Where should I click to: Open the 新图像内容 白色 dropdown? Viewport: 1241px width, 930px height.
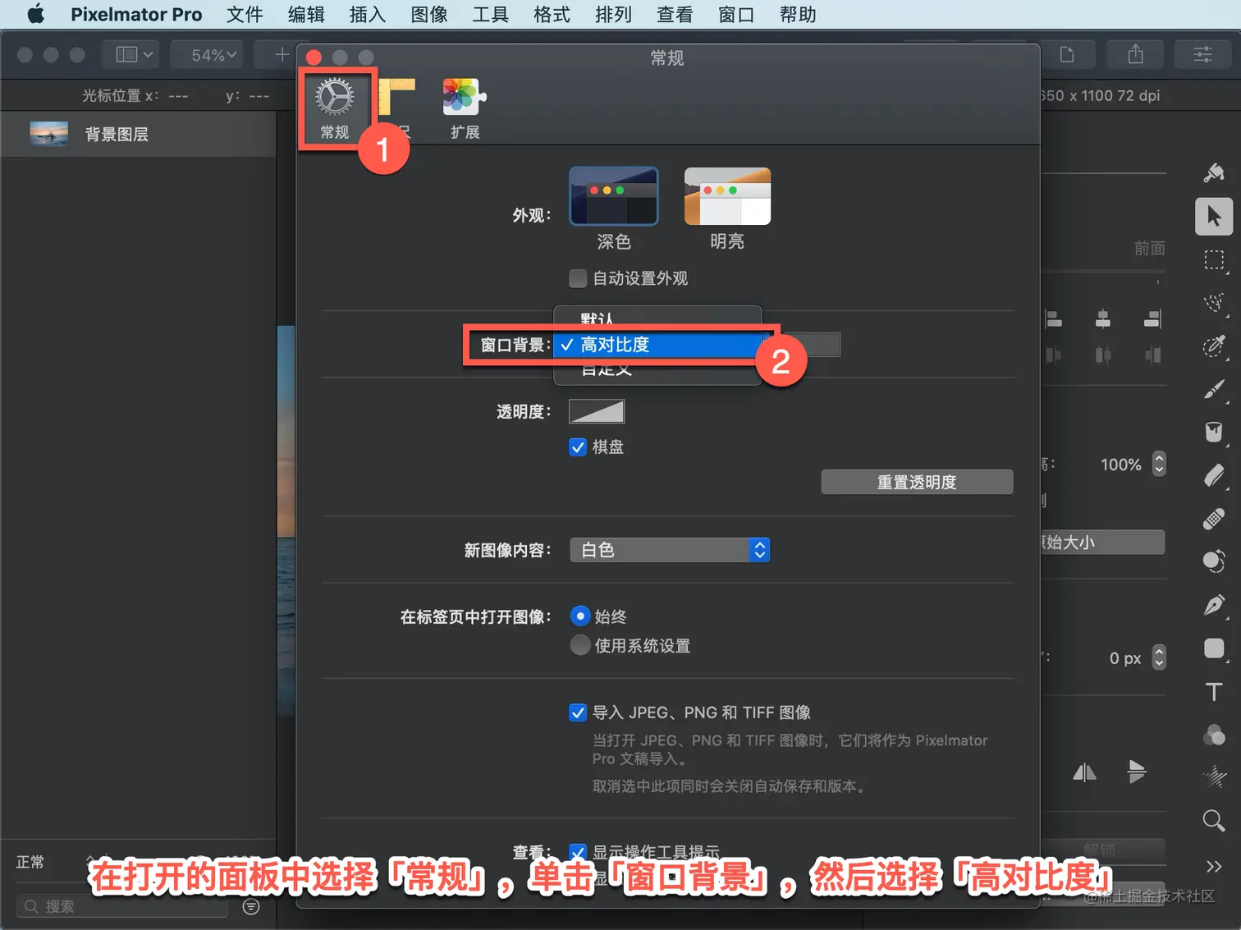[670, 550]
